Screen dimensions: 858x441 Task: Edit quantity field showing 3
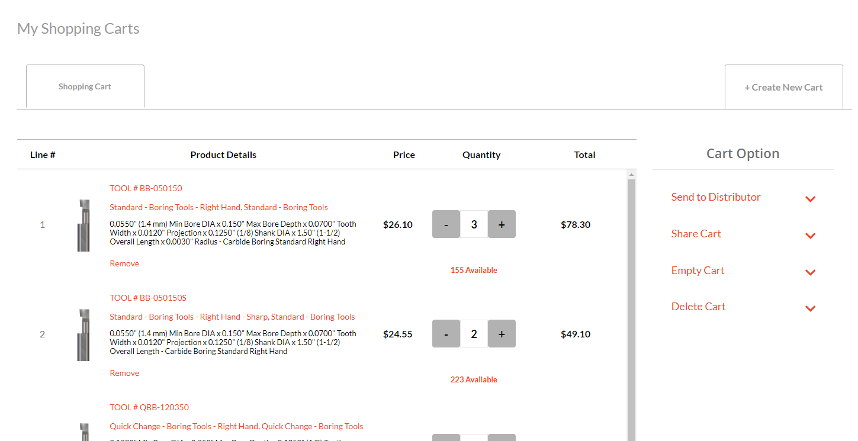[x=474, y=224]
